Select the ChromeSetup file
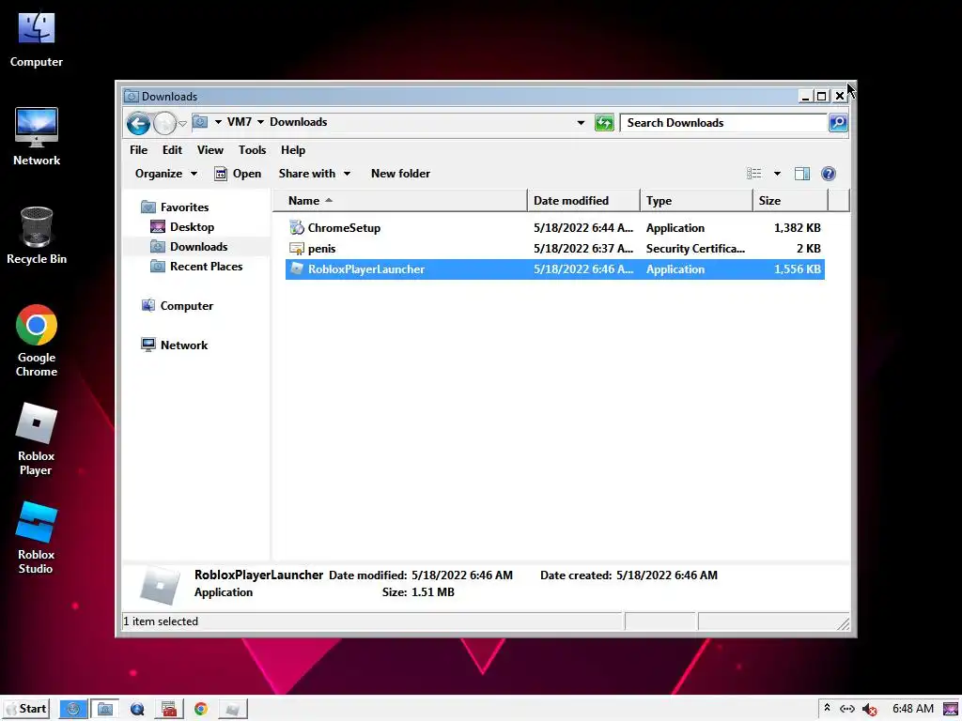 click(x=555, y=227)
